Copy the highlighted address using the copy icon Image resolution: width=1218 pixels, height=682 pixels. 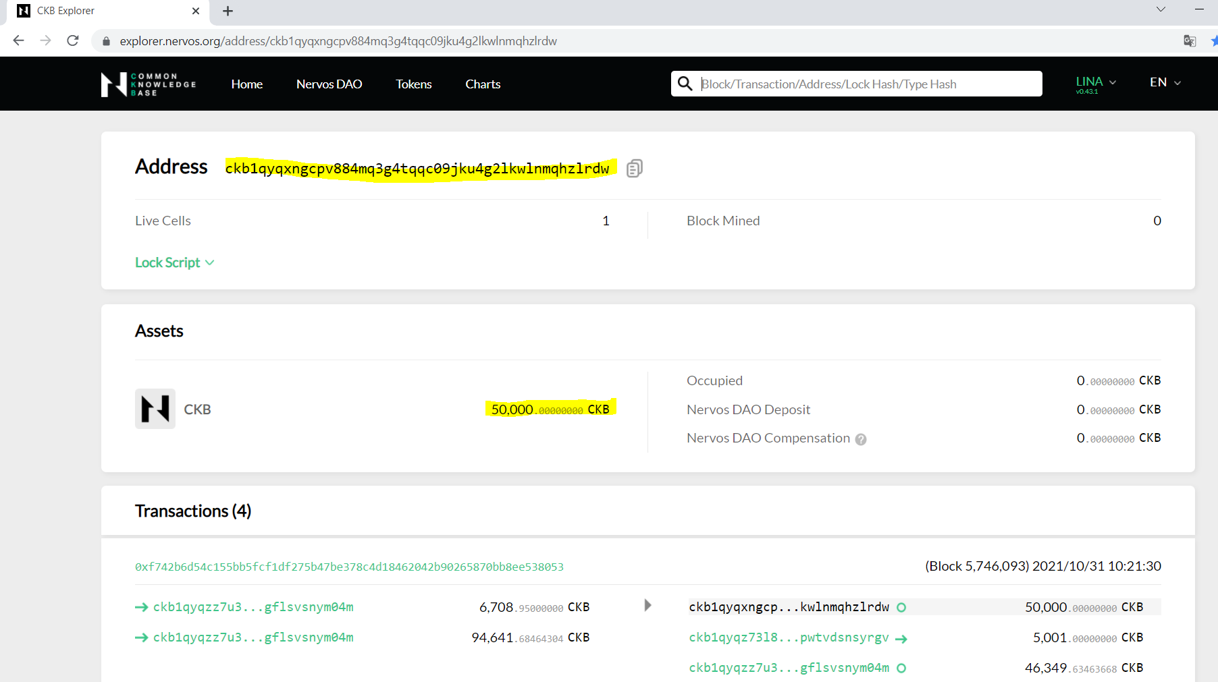(633, 168)
